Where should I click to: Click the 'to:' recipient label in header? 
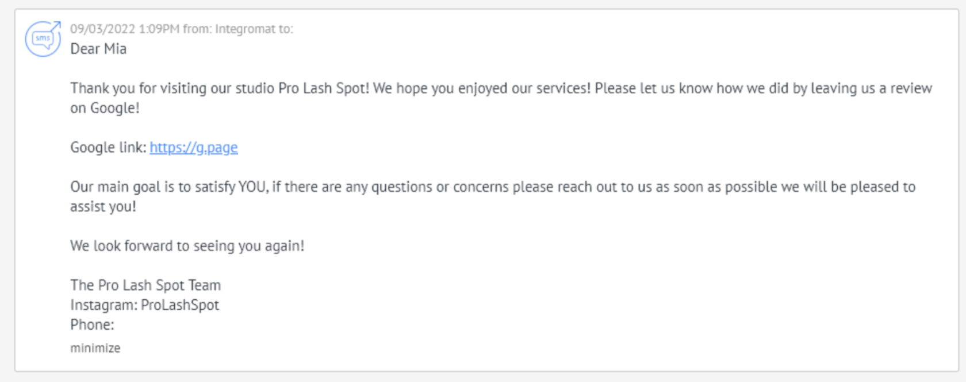coord(286,29)
